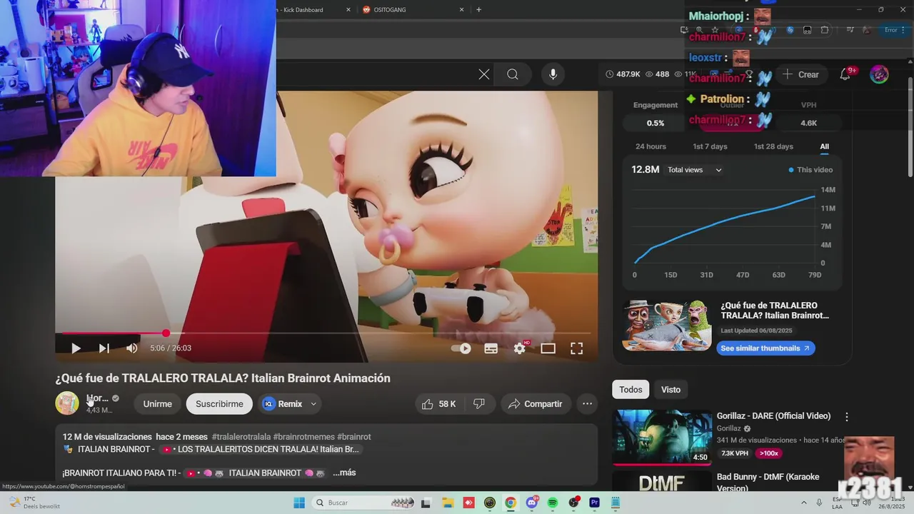The height and width of the screenshot is (514, 914).
Task: Clear the search box with the X icon
Action: click(484, 74)
